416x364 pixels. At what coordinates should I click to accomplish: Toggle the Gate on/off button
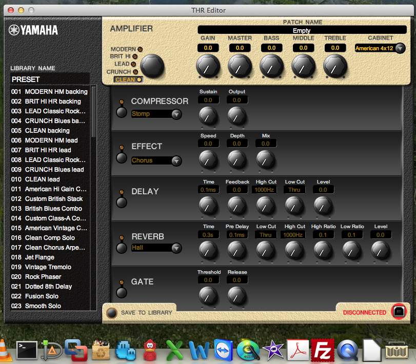pos(122,292)
